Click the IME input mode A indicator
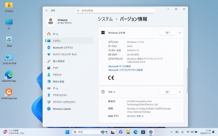The width and height of the screenshot is (218, 136). click(182, 132)
